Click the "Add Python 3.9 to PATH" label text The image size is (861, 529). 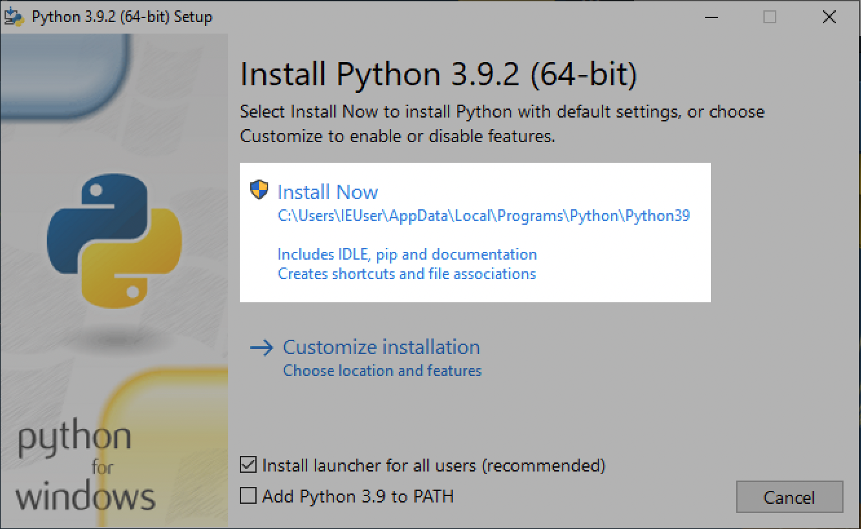[x=358, y=496]
